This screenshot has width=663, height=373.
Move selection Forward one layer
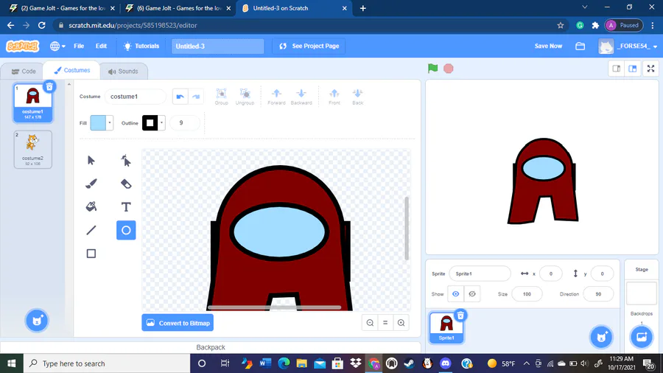[276, 97]
